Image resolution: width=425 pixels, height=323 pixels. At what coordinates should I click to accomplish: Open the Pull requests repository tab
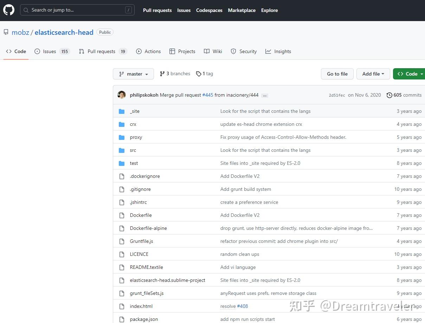point(101,51)
